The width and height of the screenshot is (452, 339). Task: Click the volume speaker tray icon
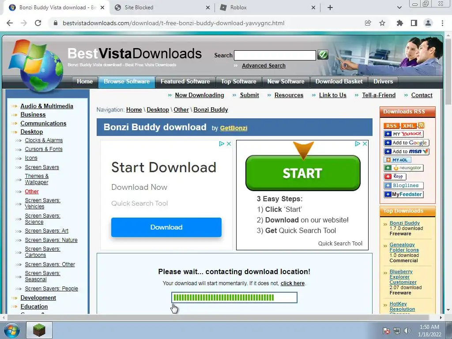click(407, 330)
